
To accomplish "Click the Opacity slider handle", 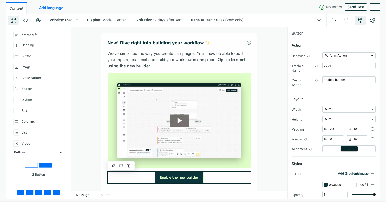I will point(374,194).
